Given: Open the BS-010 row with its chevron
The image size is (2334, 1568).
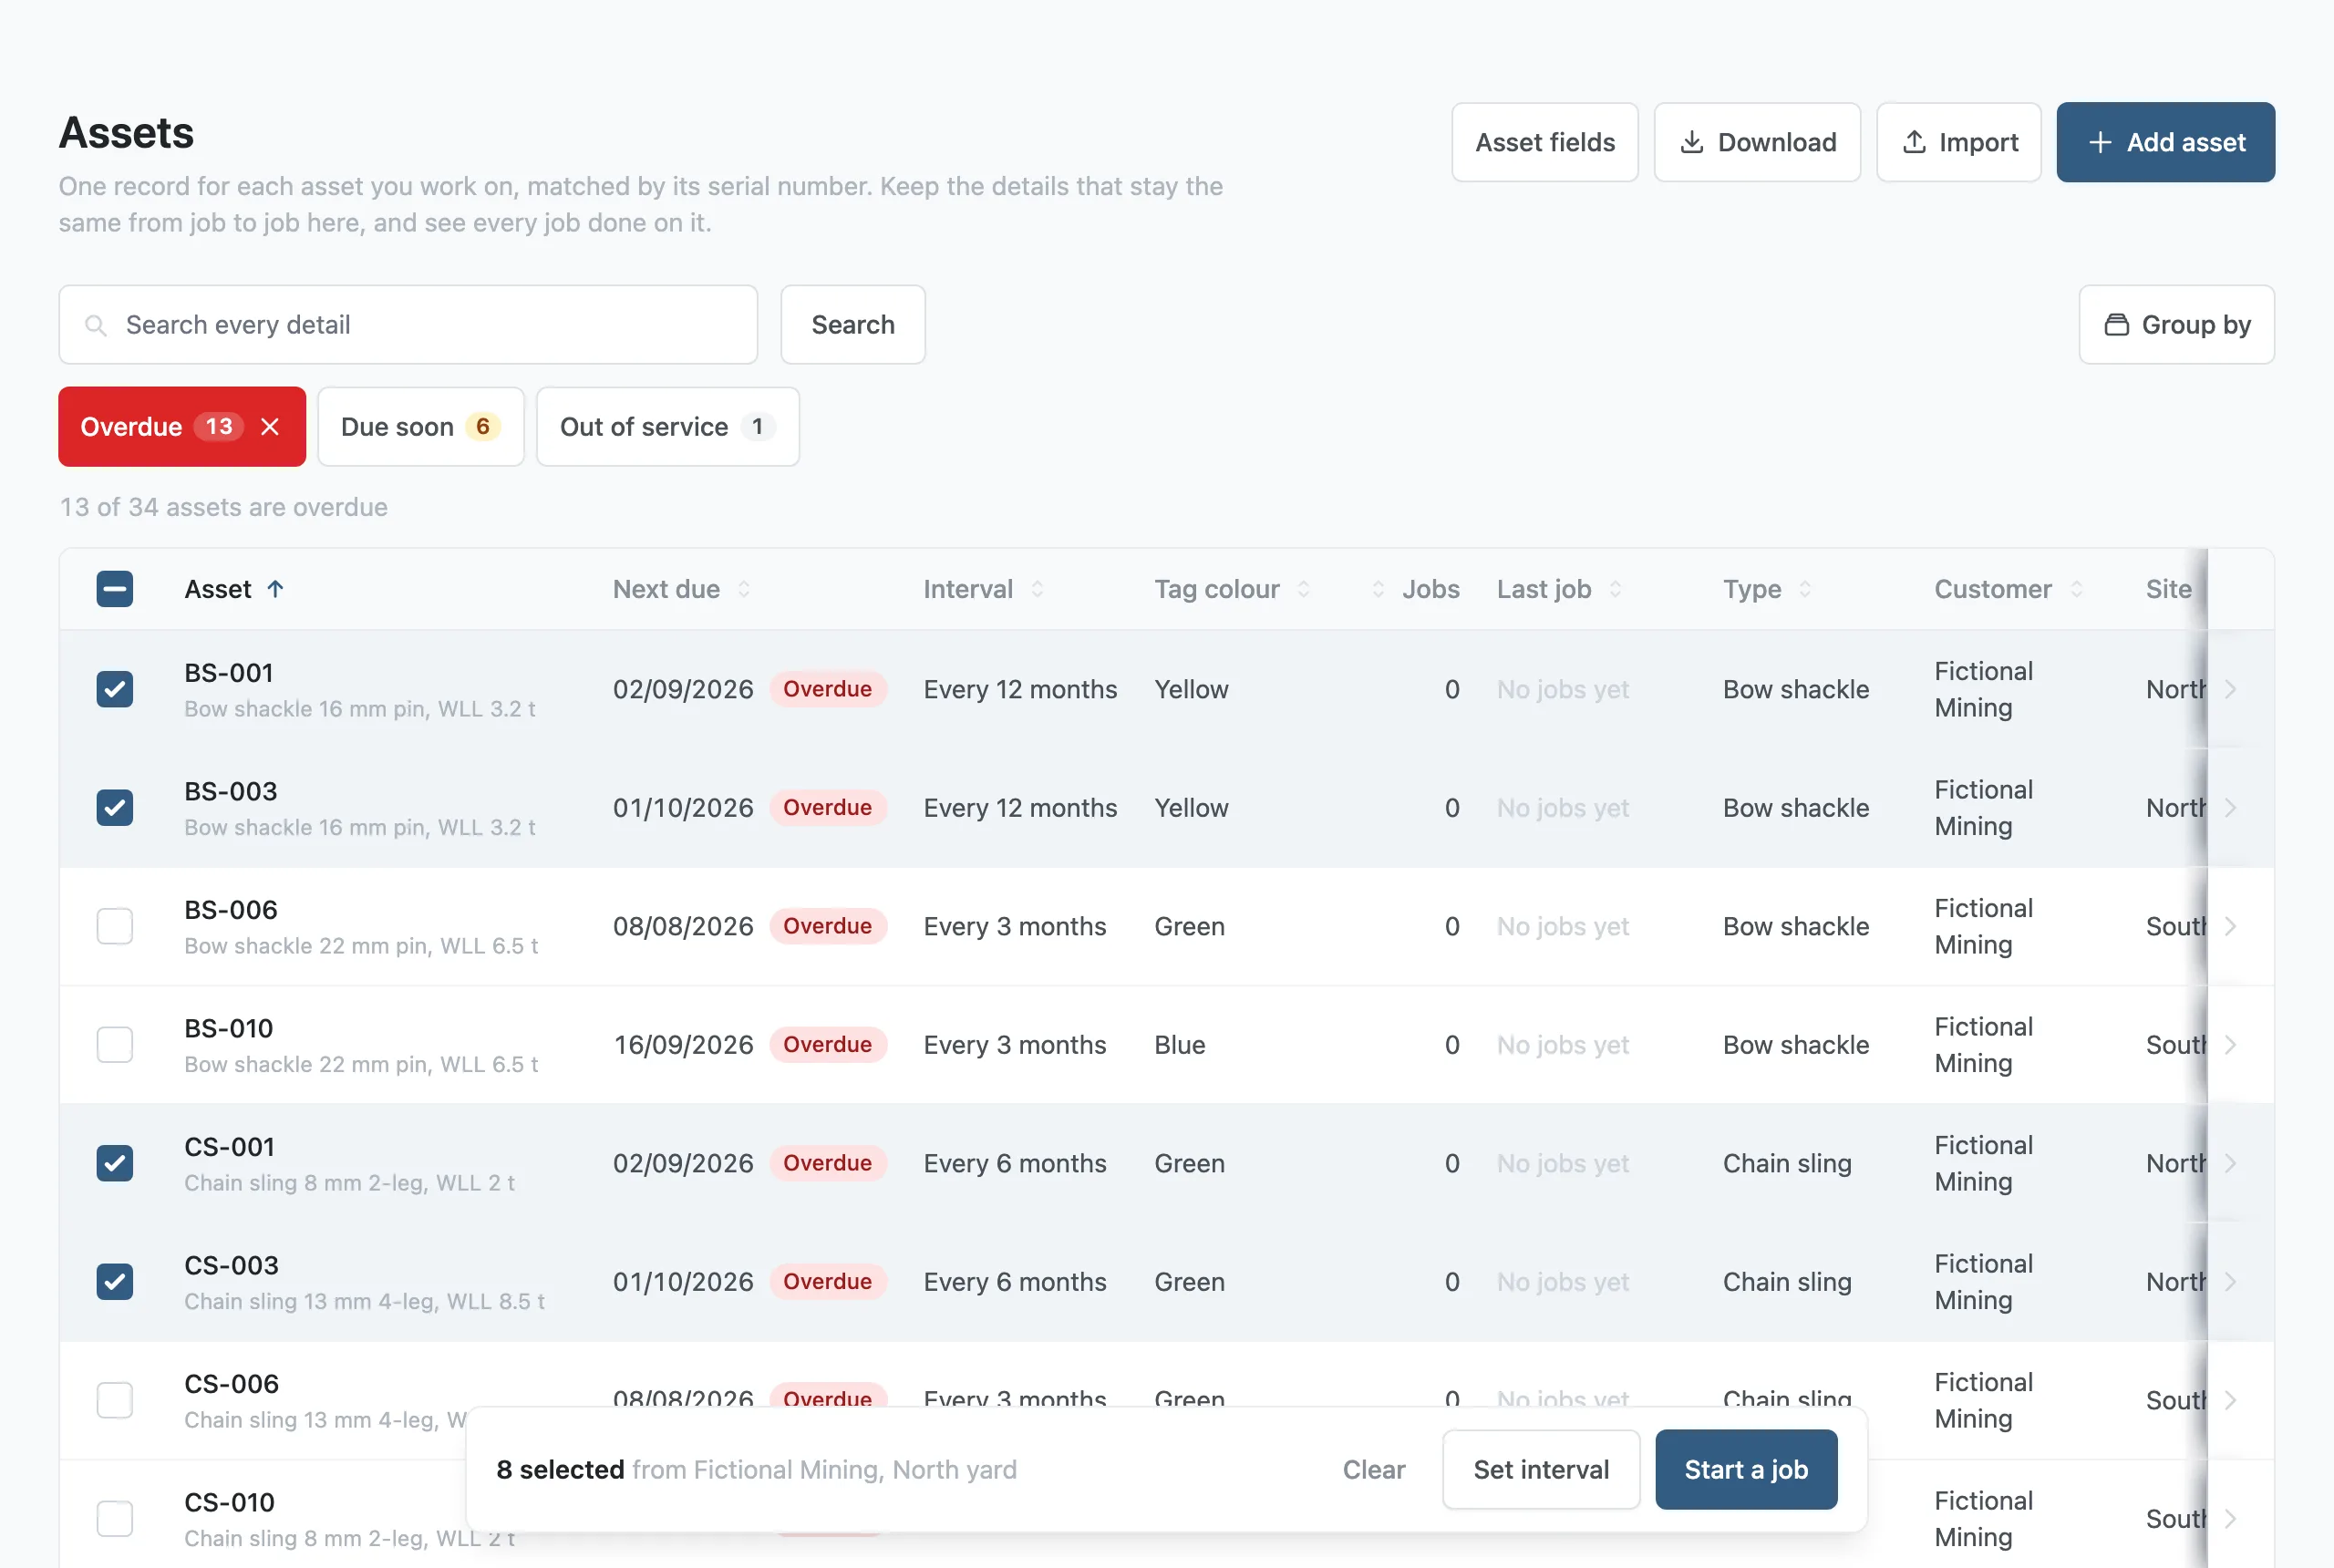Looking at the screenshot, I should click(2231, 1045).
